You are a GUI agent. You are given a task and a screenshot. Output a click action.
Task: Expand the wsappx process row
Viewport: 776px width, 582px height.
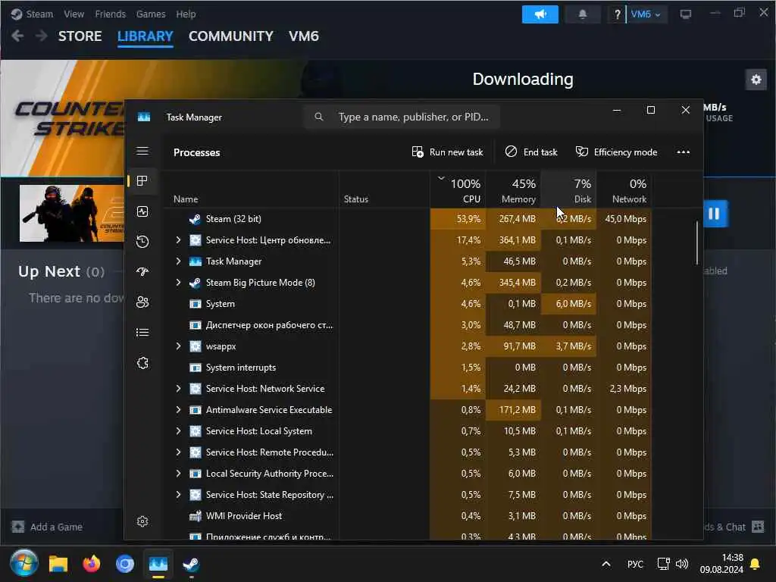click(x=178, y=346)
